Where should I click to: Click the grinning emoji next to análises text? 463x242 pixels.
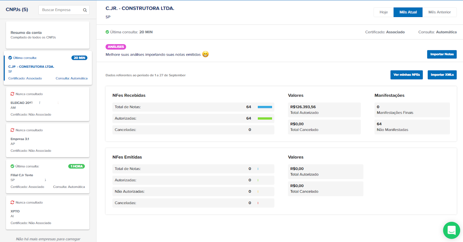pos(205,54)
